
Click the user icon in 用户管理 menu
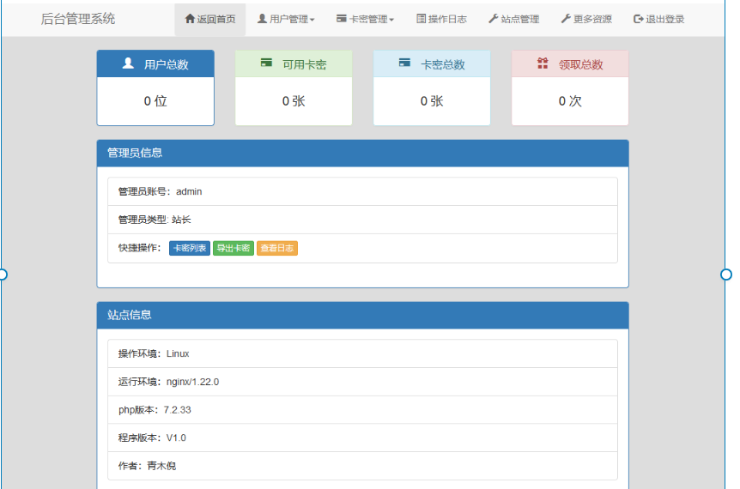262,19
